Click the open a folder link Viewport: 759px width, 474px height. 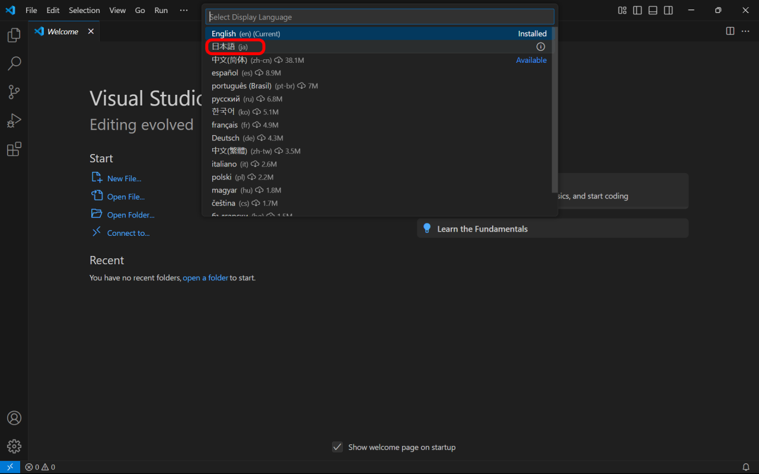(x=205, y=277)
